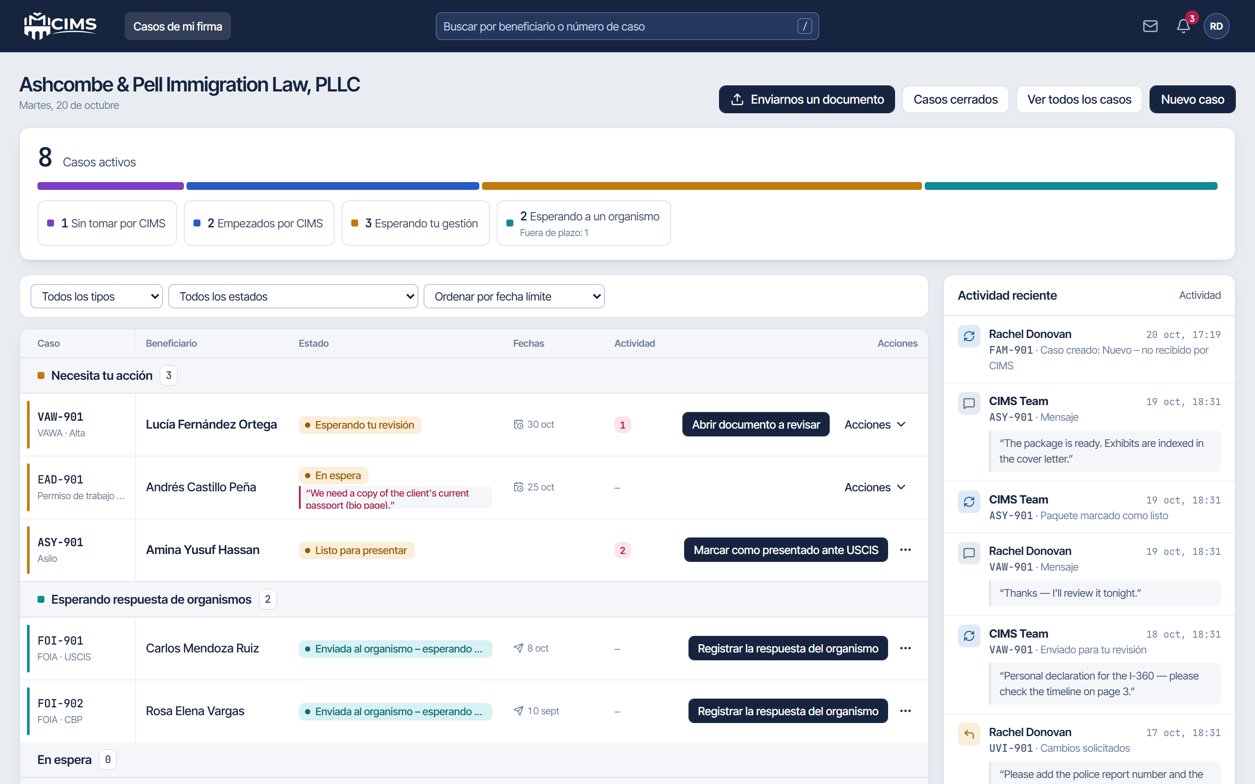Click Enviarnos un documento button
The height and width of the screenshot is (784, 1255).
click(807, 99)
